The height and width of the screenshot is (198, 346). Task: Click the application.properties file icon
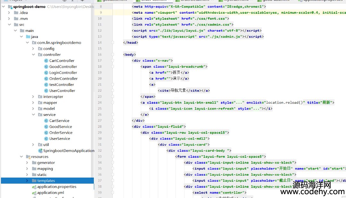tap(34, 187)
